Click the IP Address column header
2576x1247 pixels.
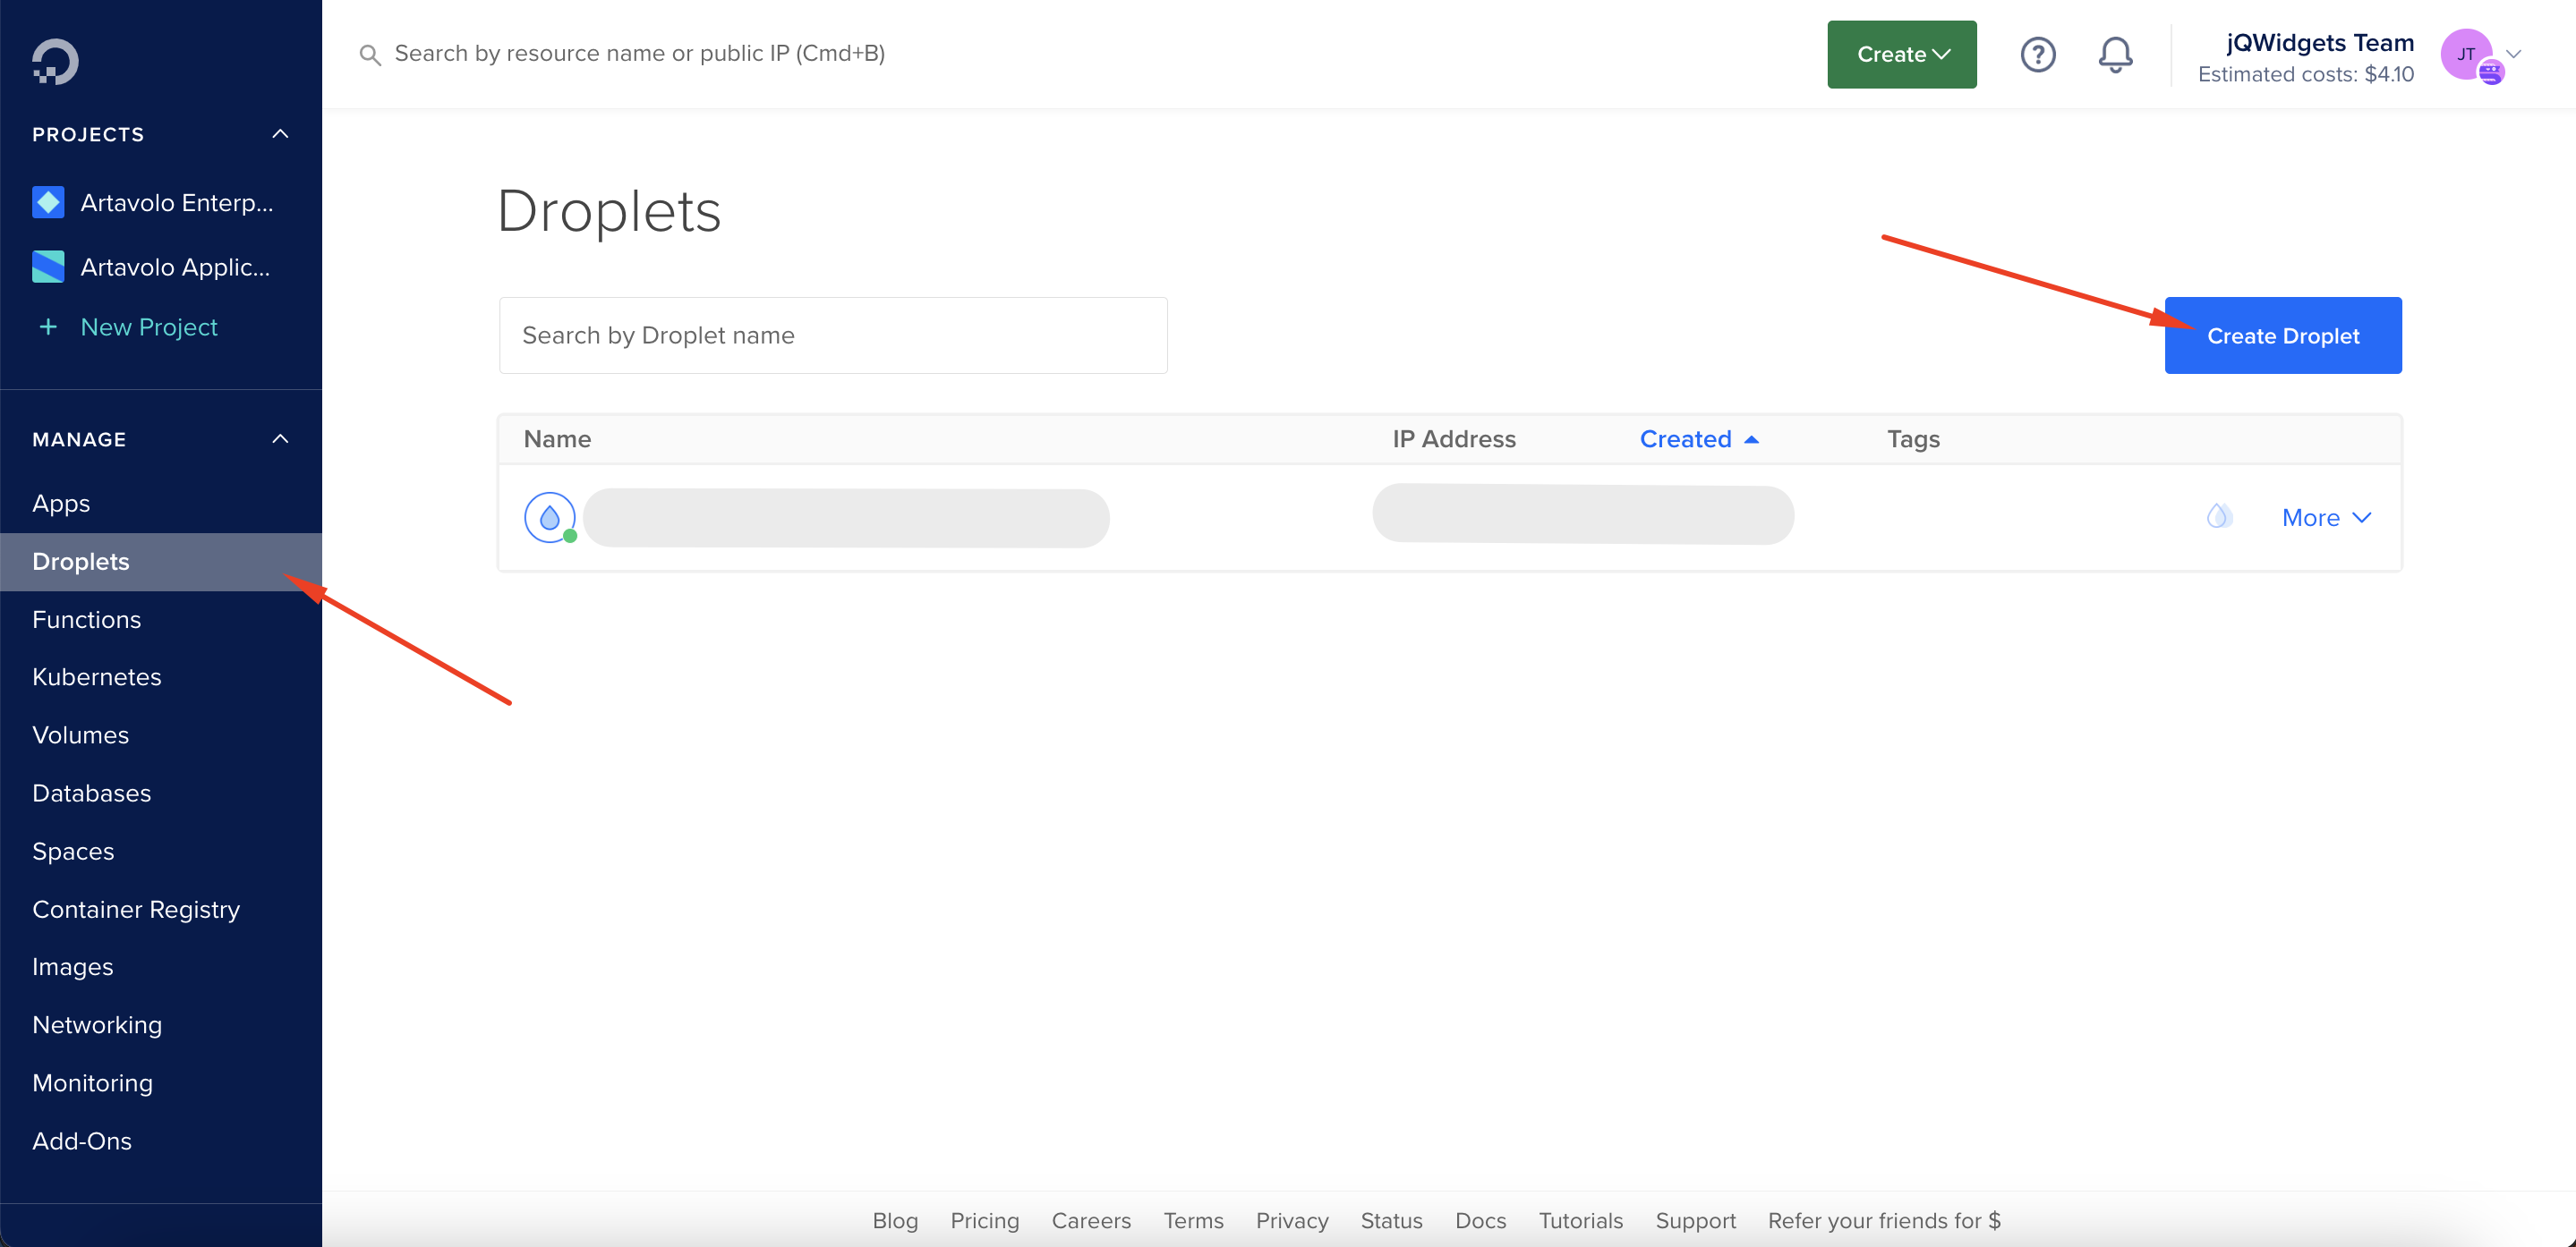pyautogui.click(x=1454, y=439)
